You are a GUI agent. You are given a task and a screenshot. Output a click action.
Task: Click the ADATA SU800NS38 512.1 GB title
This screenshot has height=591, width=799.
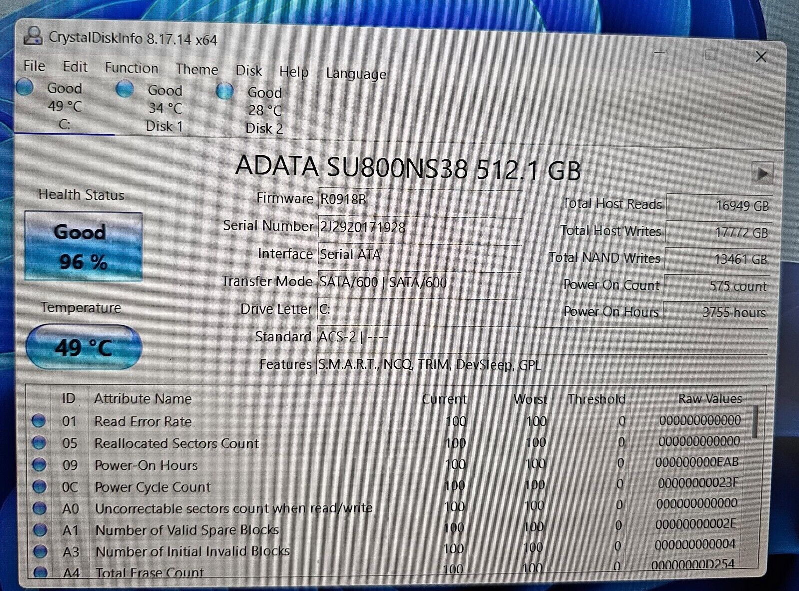click(408, 167)
